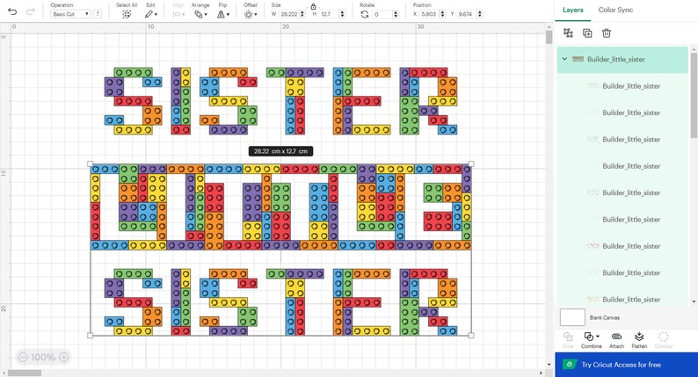Click the Flatten tool
This screenshot has width=698, height=377.
tap(639, 340)
